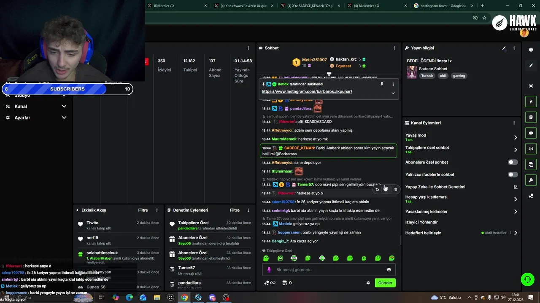Toggle Abonelere özel sohbet switch

pyautogui.click(x=513, y=162)
